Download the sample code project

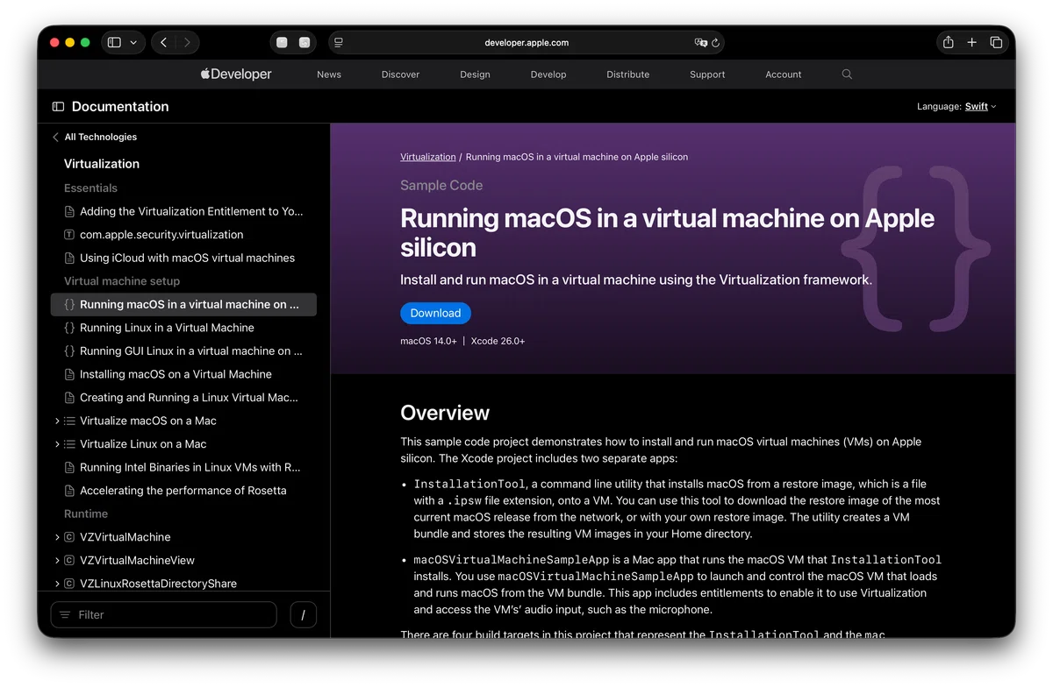pyautogui.click(x=435, y=313)
